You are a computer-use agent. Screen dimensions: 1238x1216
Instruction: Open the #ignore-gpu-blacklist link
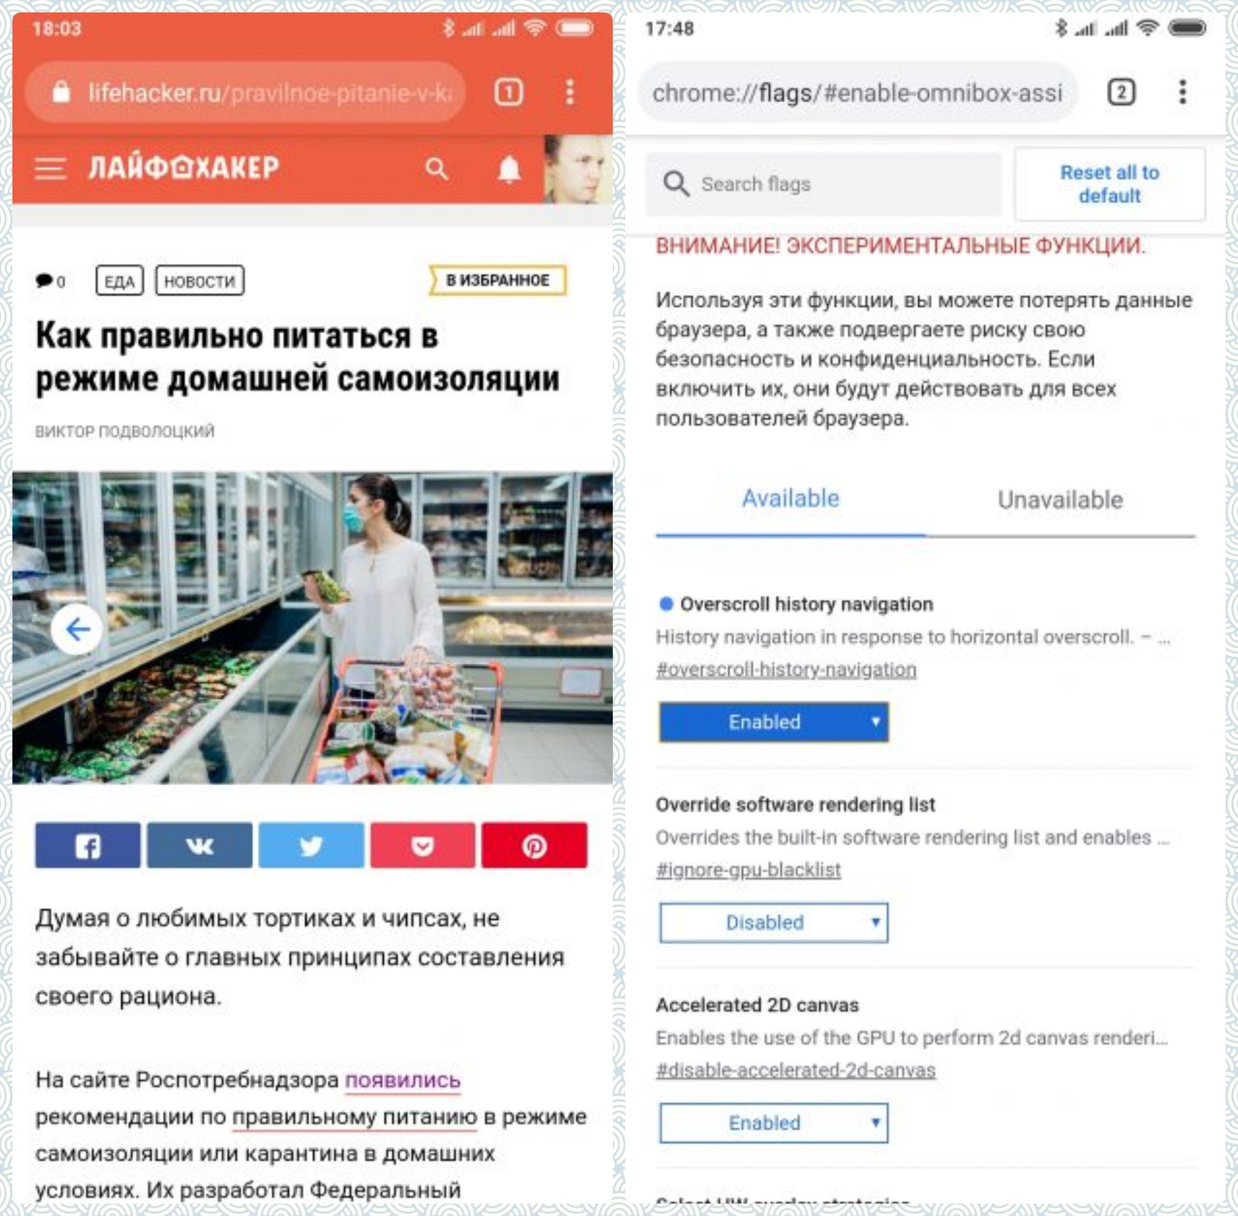tap(748, 870)
